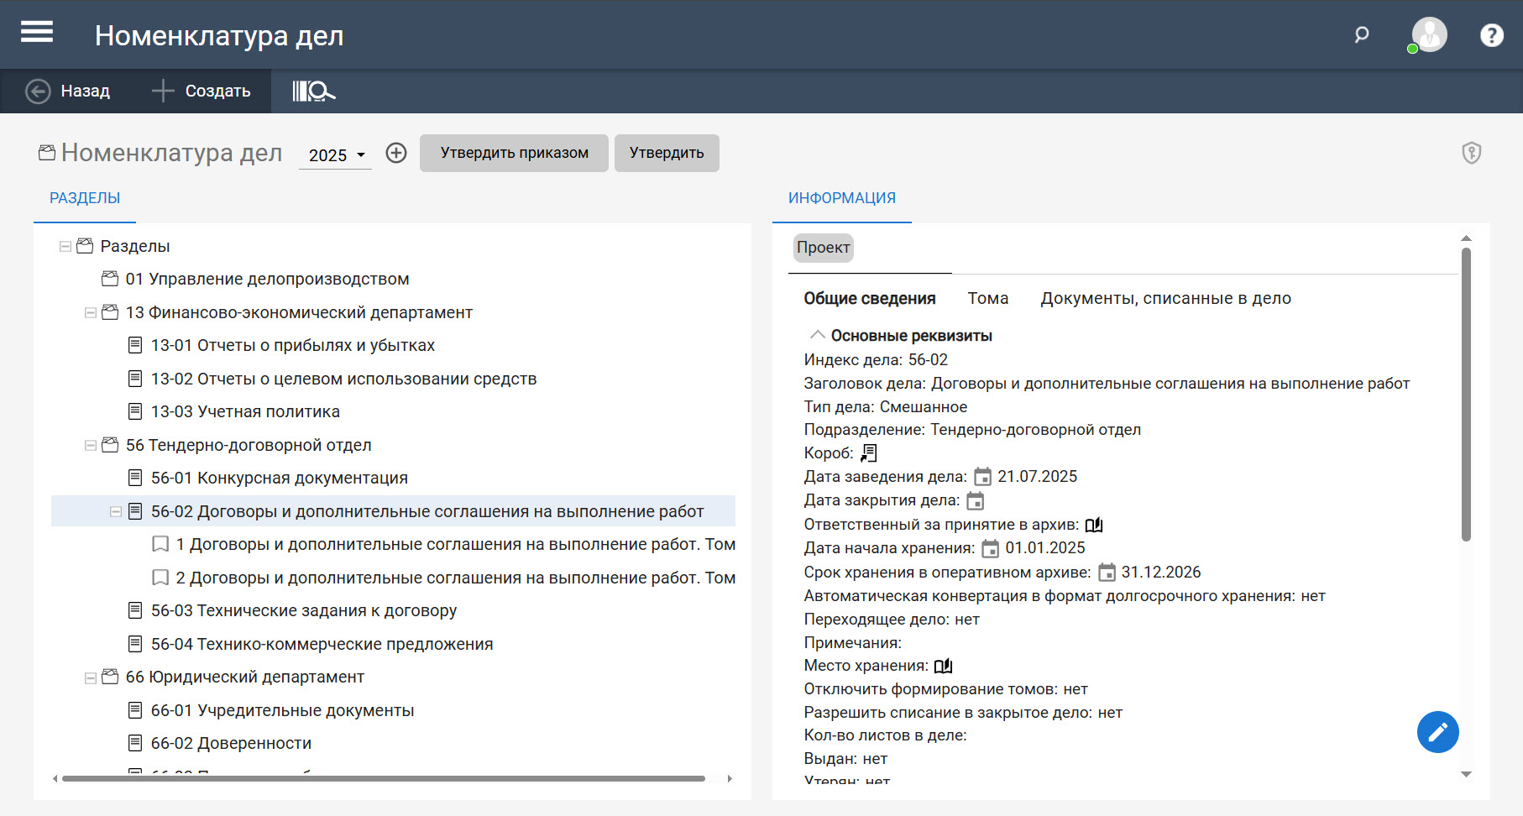Switch to the Тома tab
The width and height of the screenshot is (1523, 816).
pos(987,298)
